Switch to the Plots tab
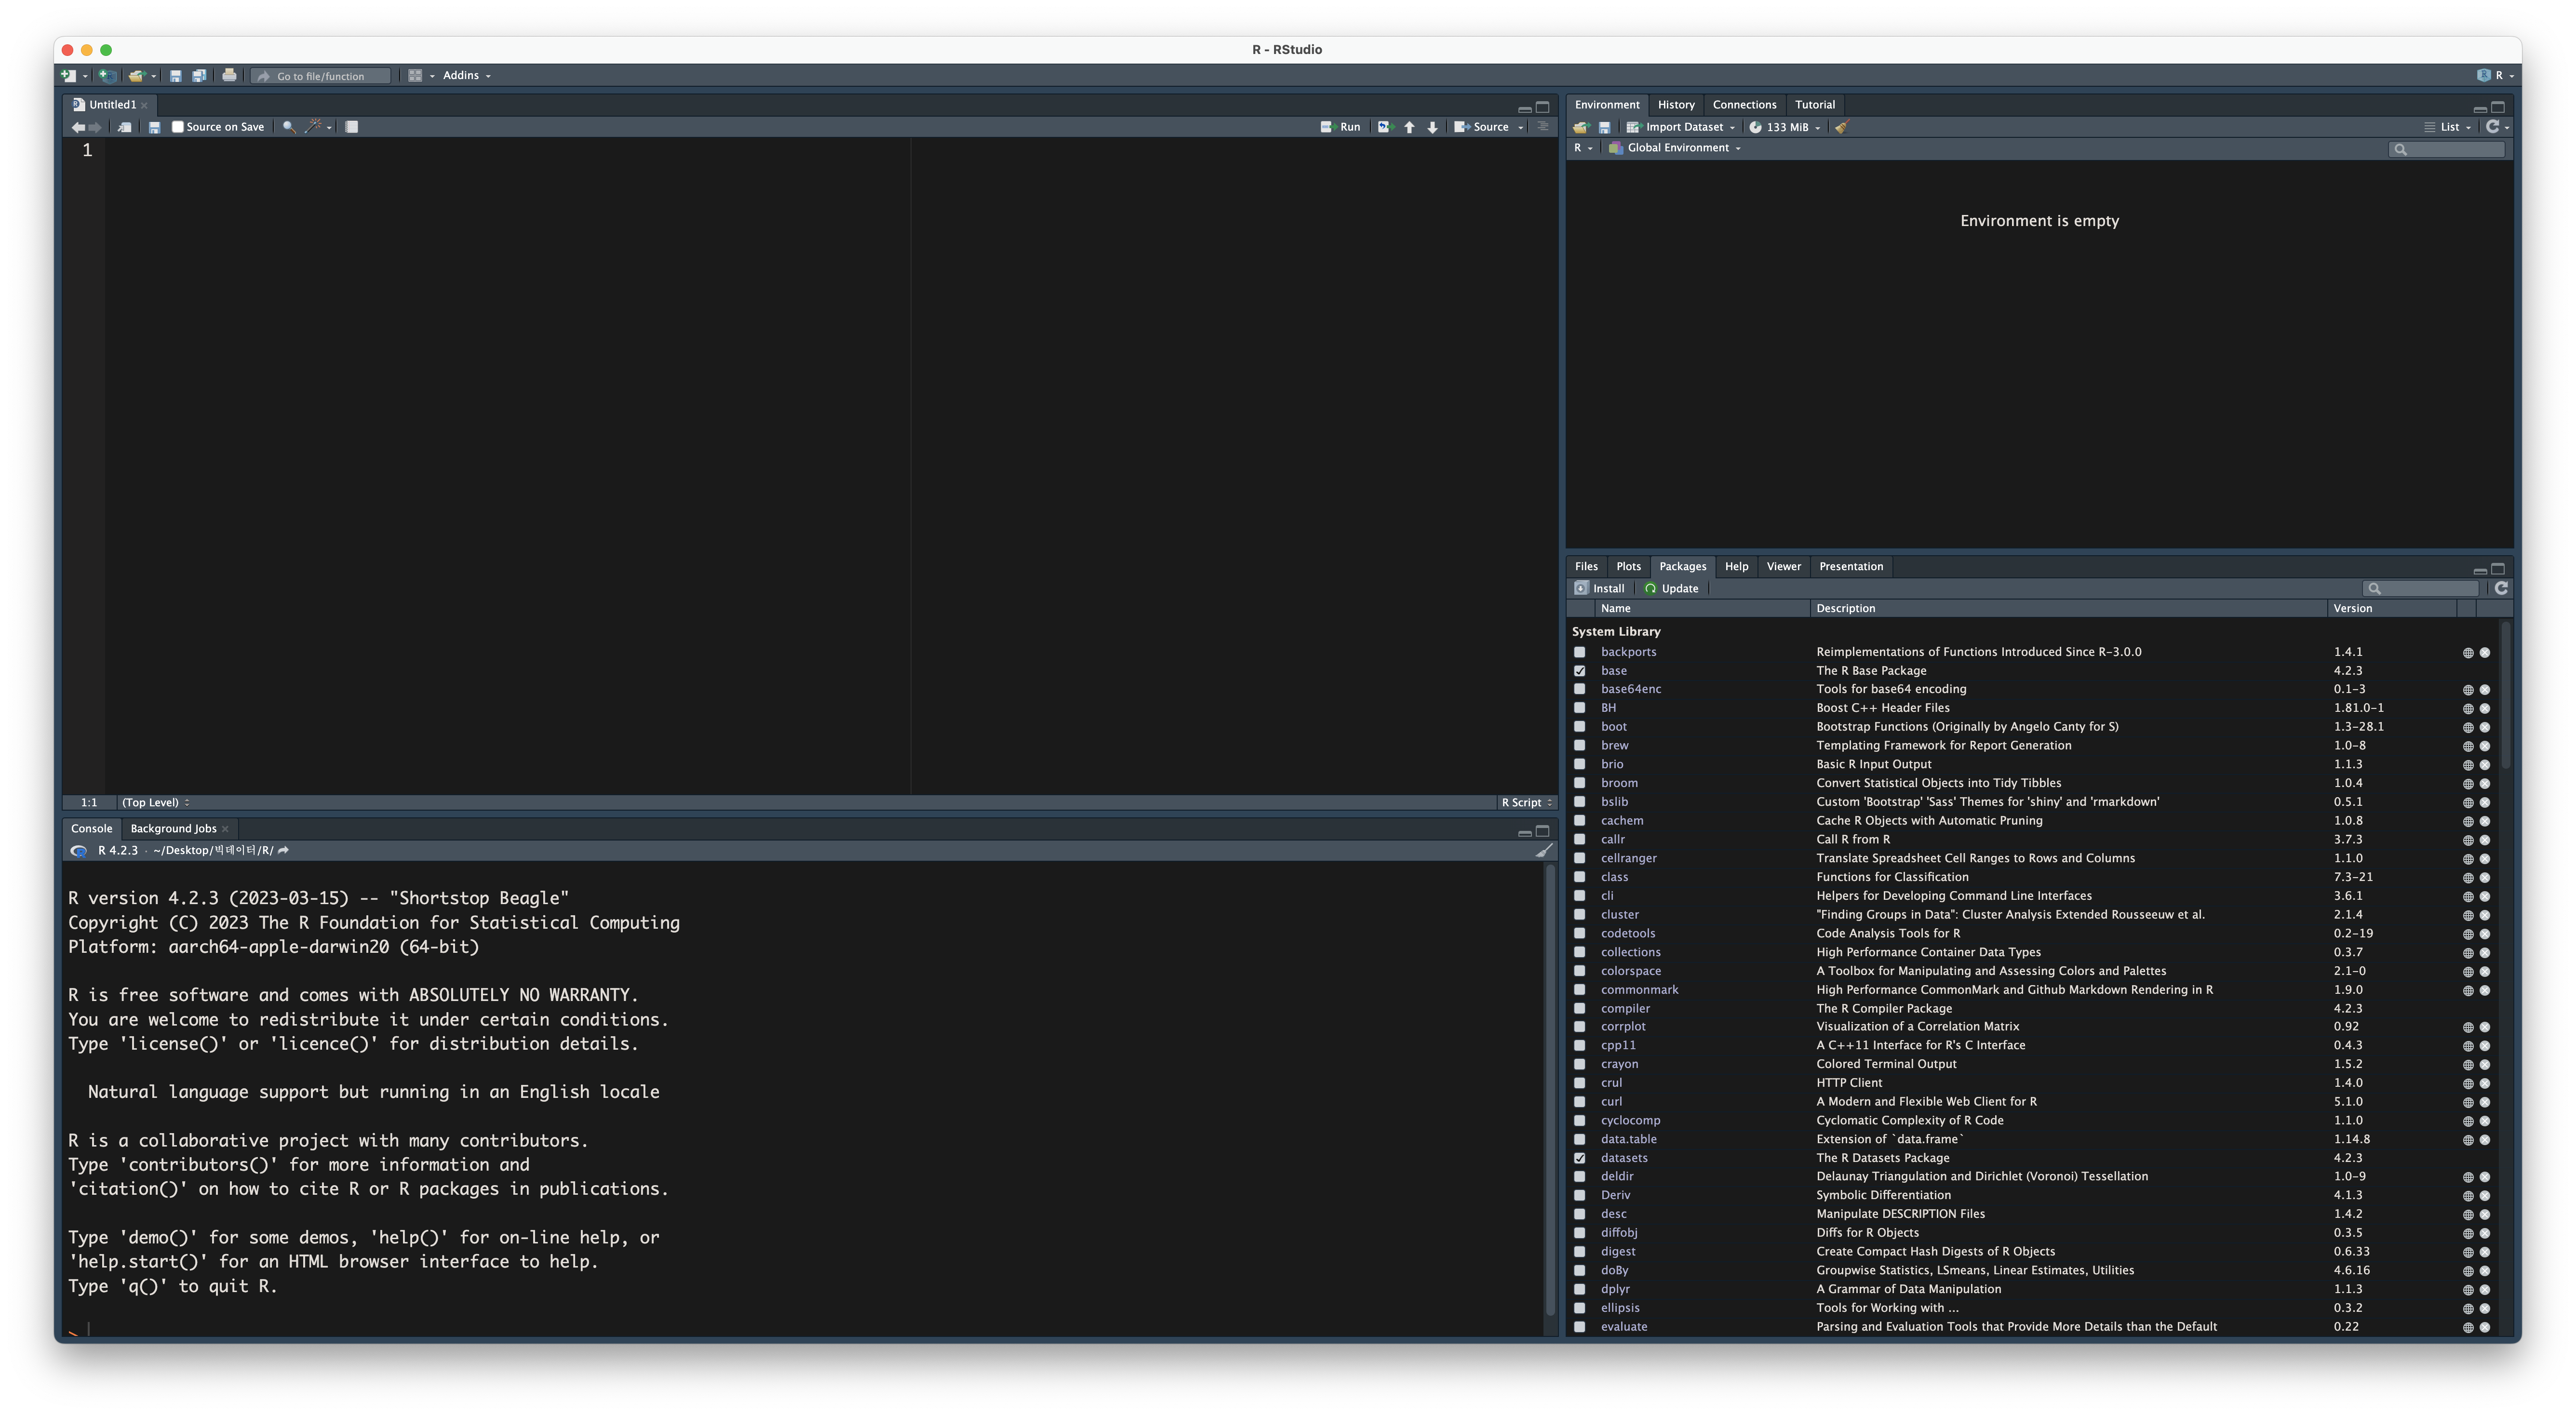The height and width of the screenshot is (1415, 2576). [x=1628, y=567]
